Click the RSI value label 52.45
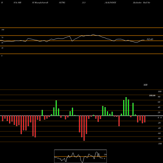This screenshot has width=163, height=163. [150, 39]
